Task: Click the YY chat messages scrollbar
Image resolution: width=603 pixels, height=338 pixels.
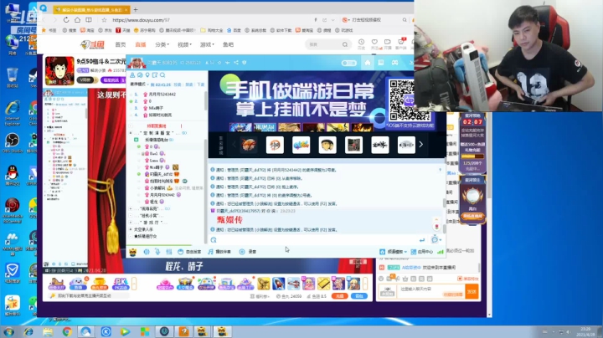Action: (444, 202)
